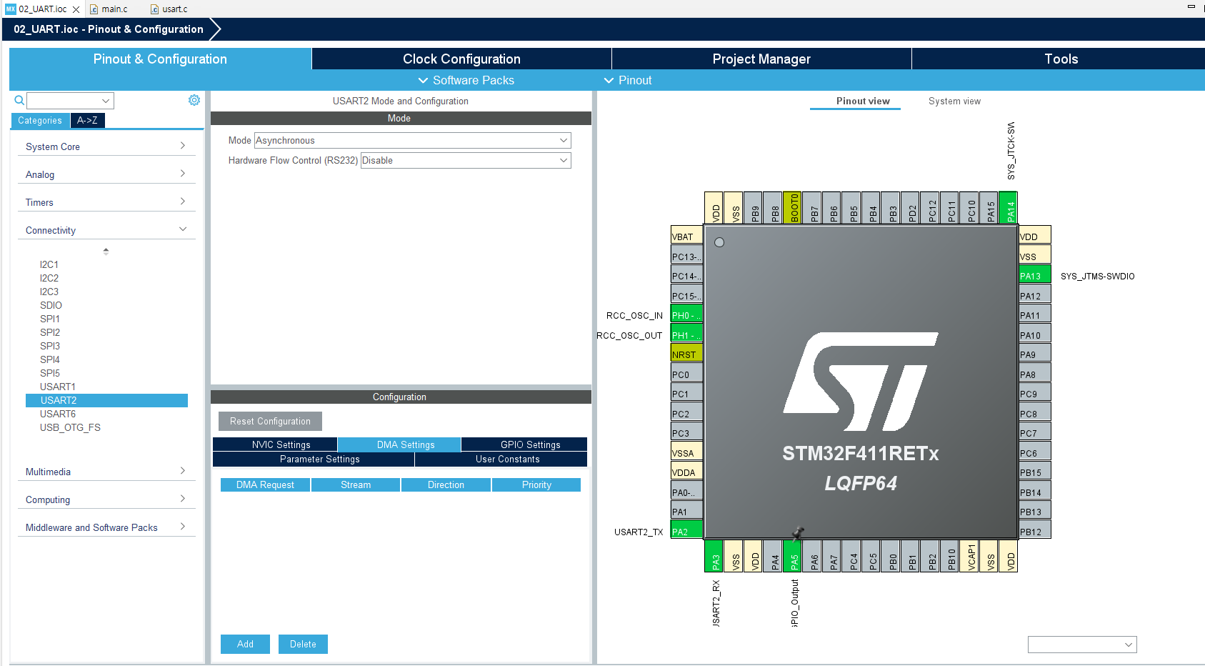Select the PA14 SYS_JTCK-SW pin
The height and width of the screenshot is (666, 1205).
pos(1009,207)
